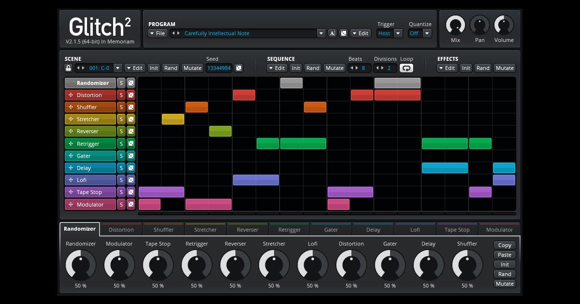The width and height of the screenshot is (580, 304).
Task: Click the Scene Init button
Action: [154, 68]
